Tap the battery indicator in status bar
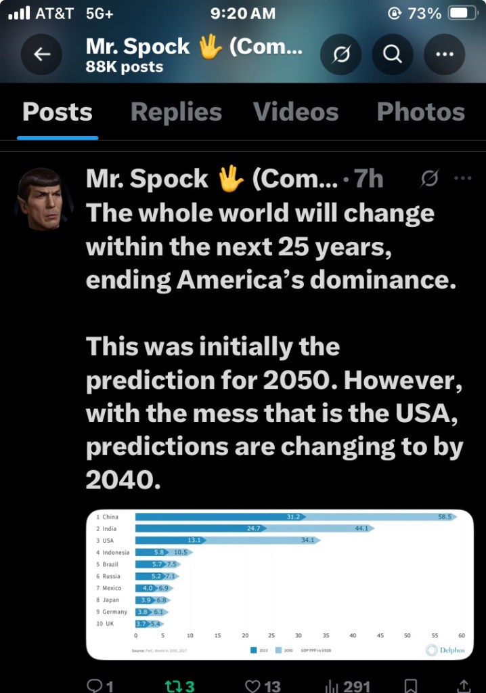Image resolution: width=486 pixels, height=693 pixels. [x=462, y=14]
